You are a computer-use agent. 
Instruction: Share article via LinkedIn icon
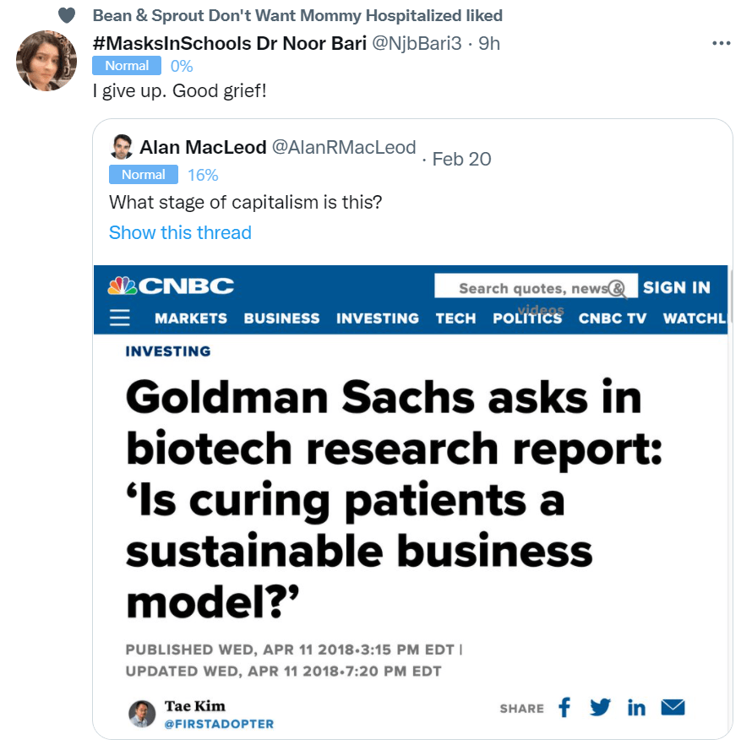click(636, 707)
